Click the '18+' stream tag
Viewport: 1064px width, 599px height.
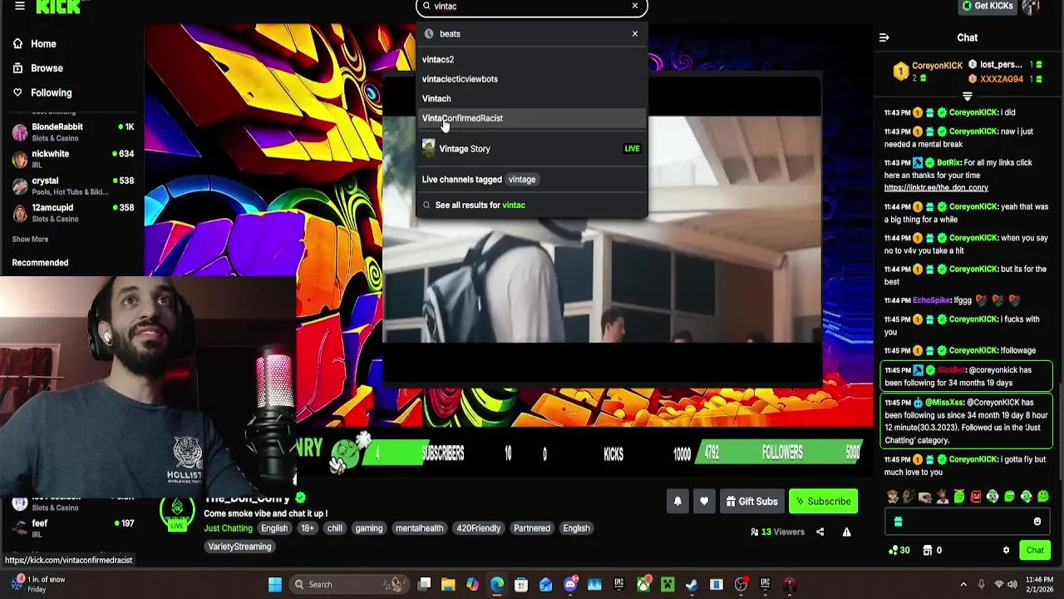tap(308, 528)
